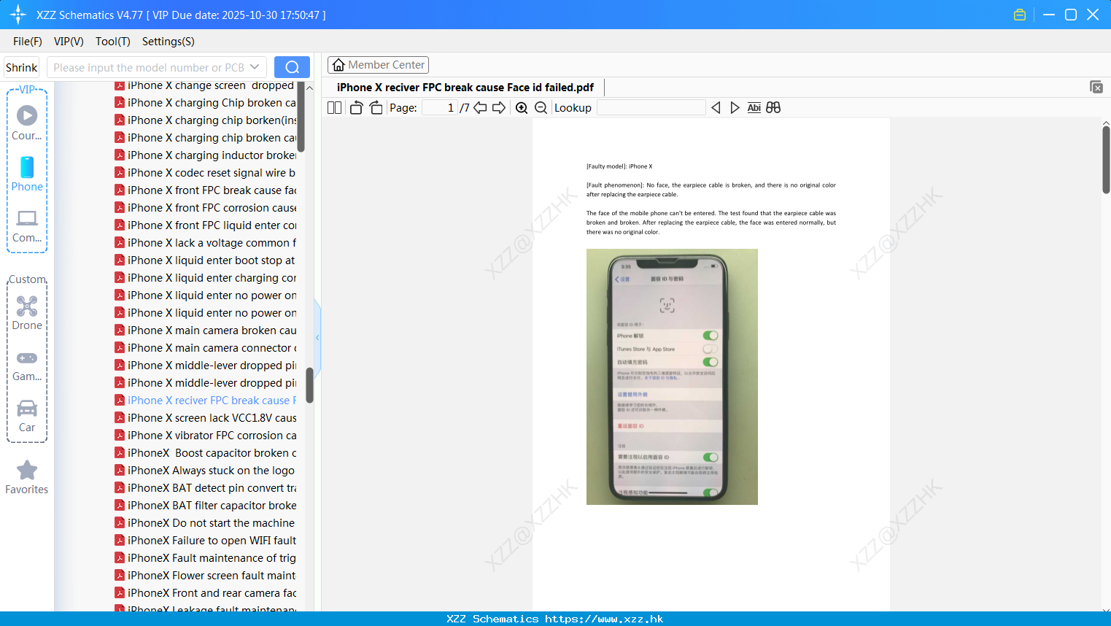Rotate page clockwise
This screenshot has height=626, width=1111.
pyautogui.click(x=376, y=107)
